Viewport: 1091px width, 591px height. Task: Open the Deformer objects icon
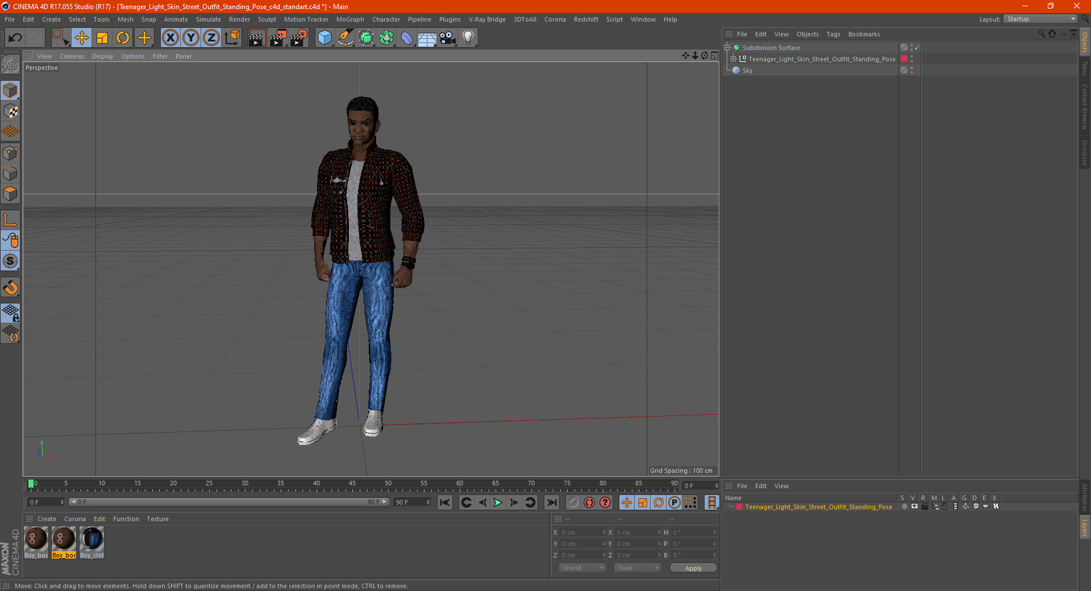coord(407,38)
